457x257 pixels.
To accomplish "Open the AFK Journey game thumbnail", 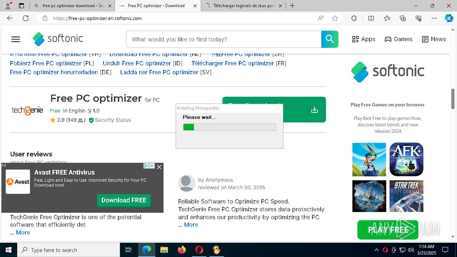I will (406, 160).
